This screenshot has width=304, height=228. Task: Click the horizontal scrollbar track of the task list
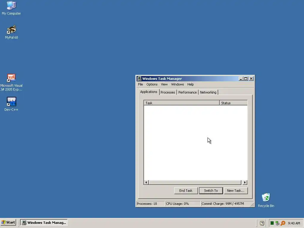[195, 183]
